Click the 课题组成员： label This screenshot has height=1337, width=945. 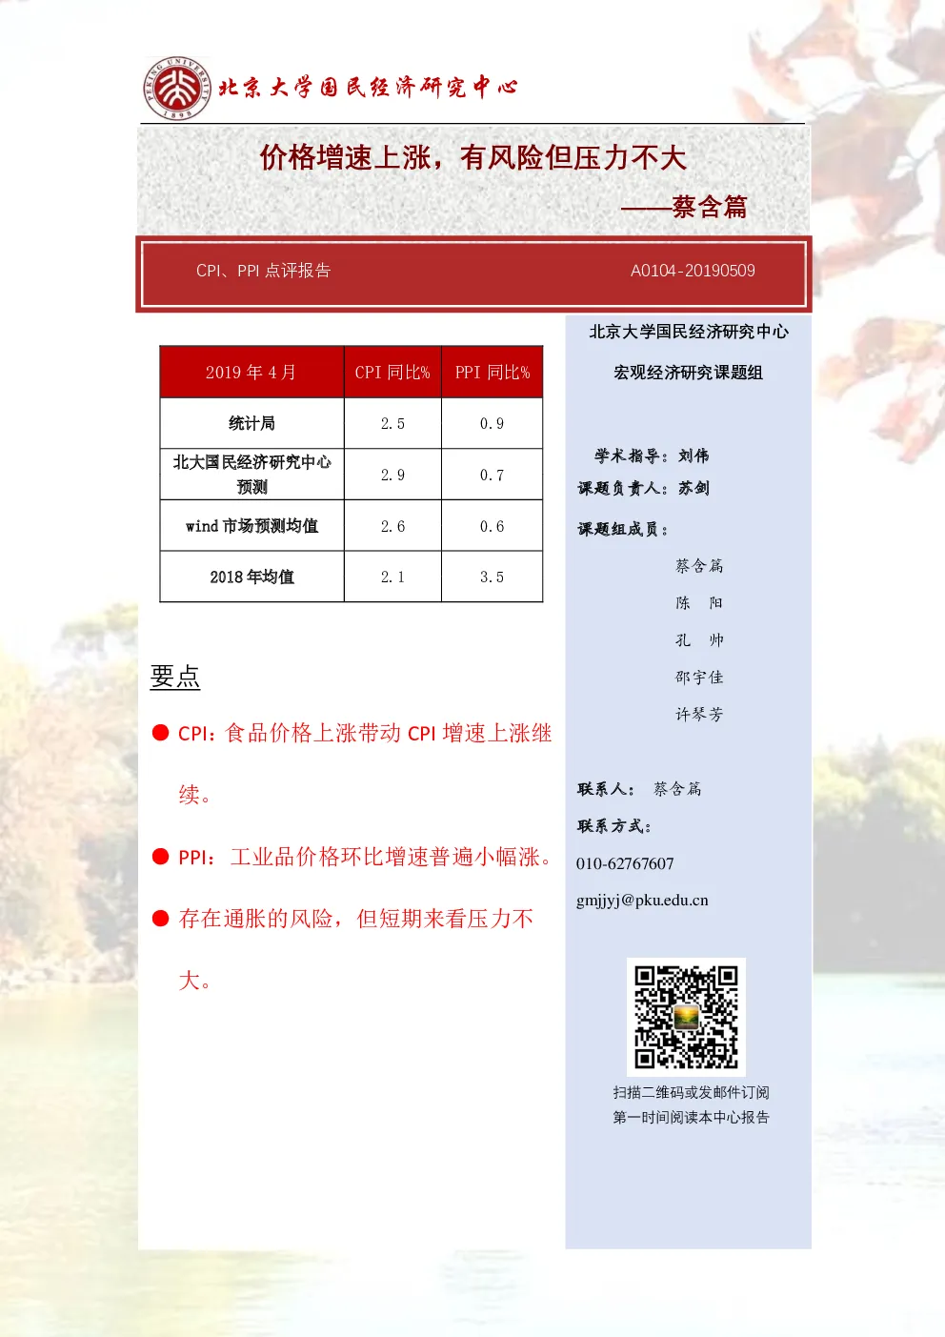pyautogui.click(x=624, y=529)
